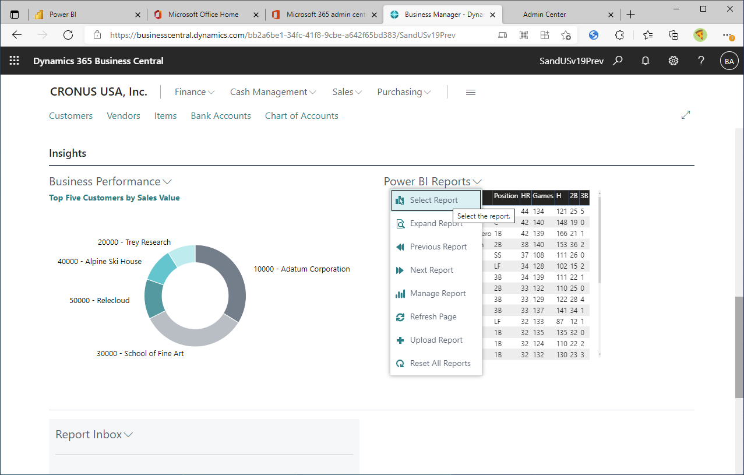
Task: Open the Vendors list
Action: (124, 115)
